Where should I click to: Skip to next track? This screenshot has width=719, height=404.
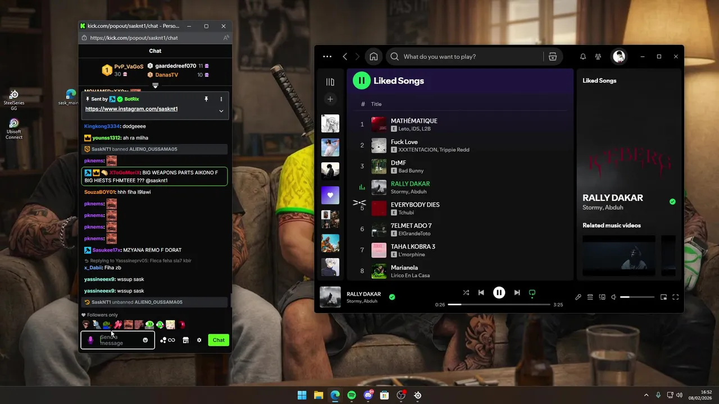pos(517,293)
